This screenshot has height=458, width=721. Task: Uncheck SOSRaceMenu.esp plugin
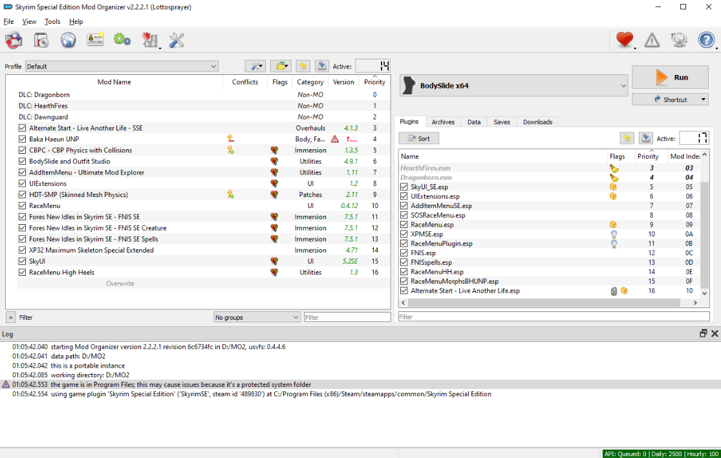(404, 215)
